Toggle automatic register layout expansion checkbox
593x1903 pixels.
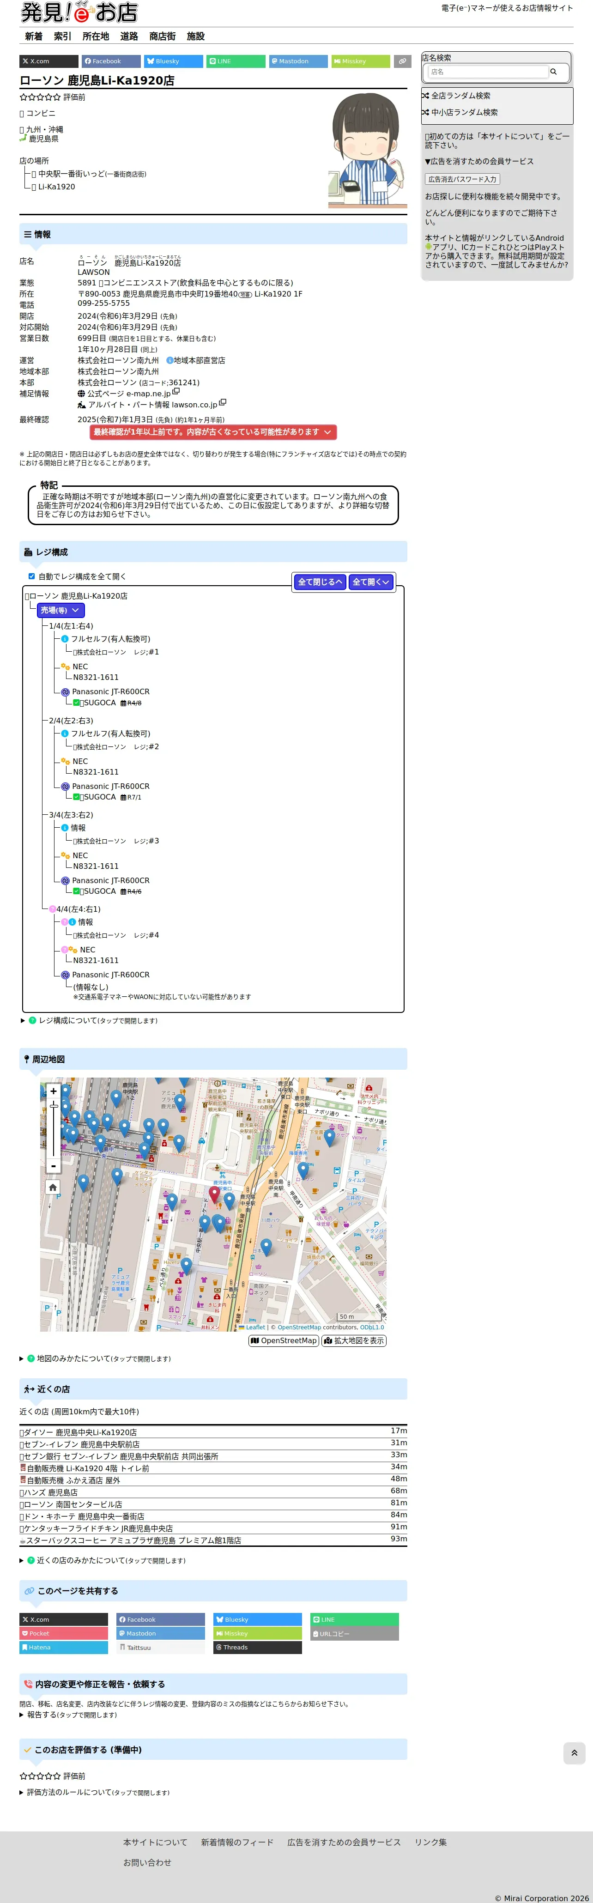click(32, 576)
